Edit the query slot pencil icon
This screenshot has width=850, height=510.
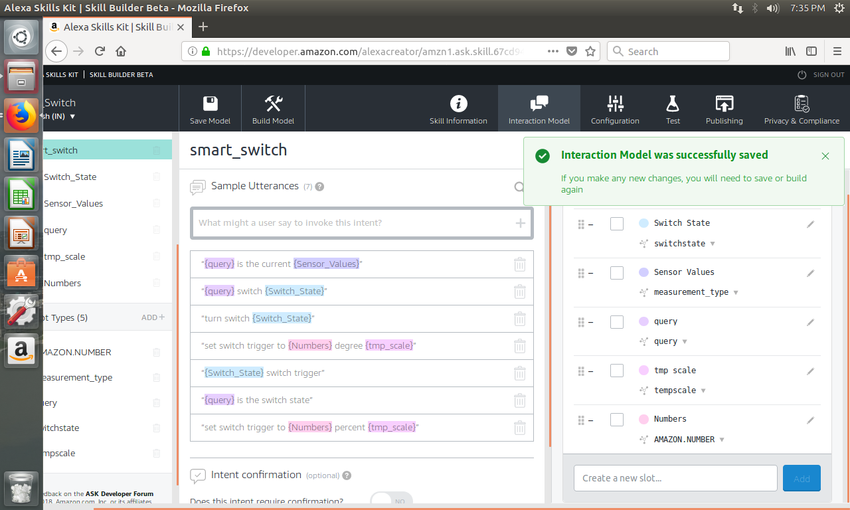coord(810,323)
